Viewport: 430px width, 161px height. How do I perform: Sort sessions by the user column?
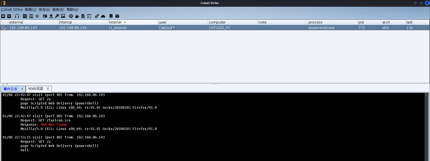click(183, 22)
